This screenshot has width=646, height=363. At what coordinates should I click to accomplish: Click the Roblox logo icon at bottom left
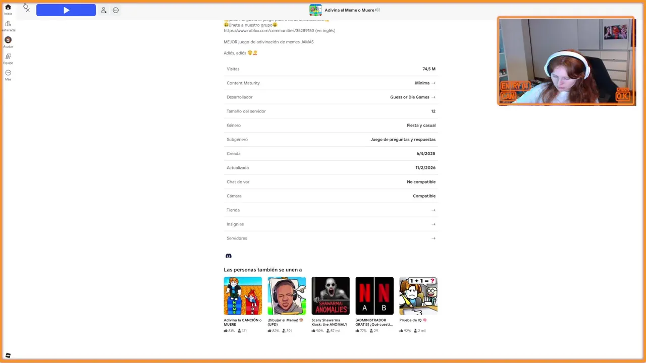[8, 355]
